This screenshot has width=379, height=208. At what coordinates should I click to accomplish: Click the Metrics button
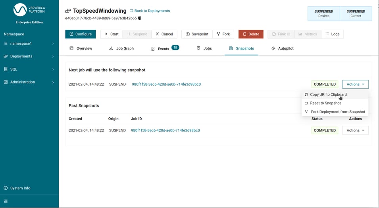point(308,34)
